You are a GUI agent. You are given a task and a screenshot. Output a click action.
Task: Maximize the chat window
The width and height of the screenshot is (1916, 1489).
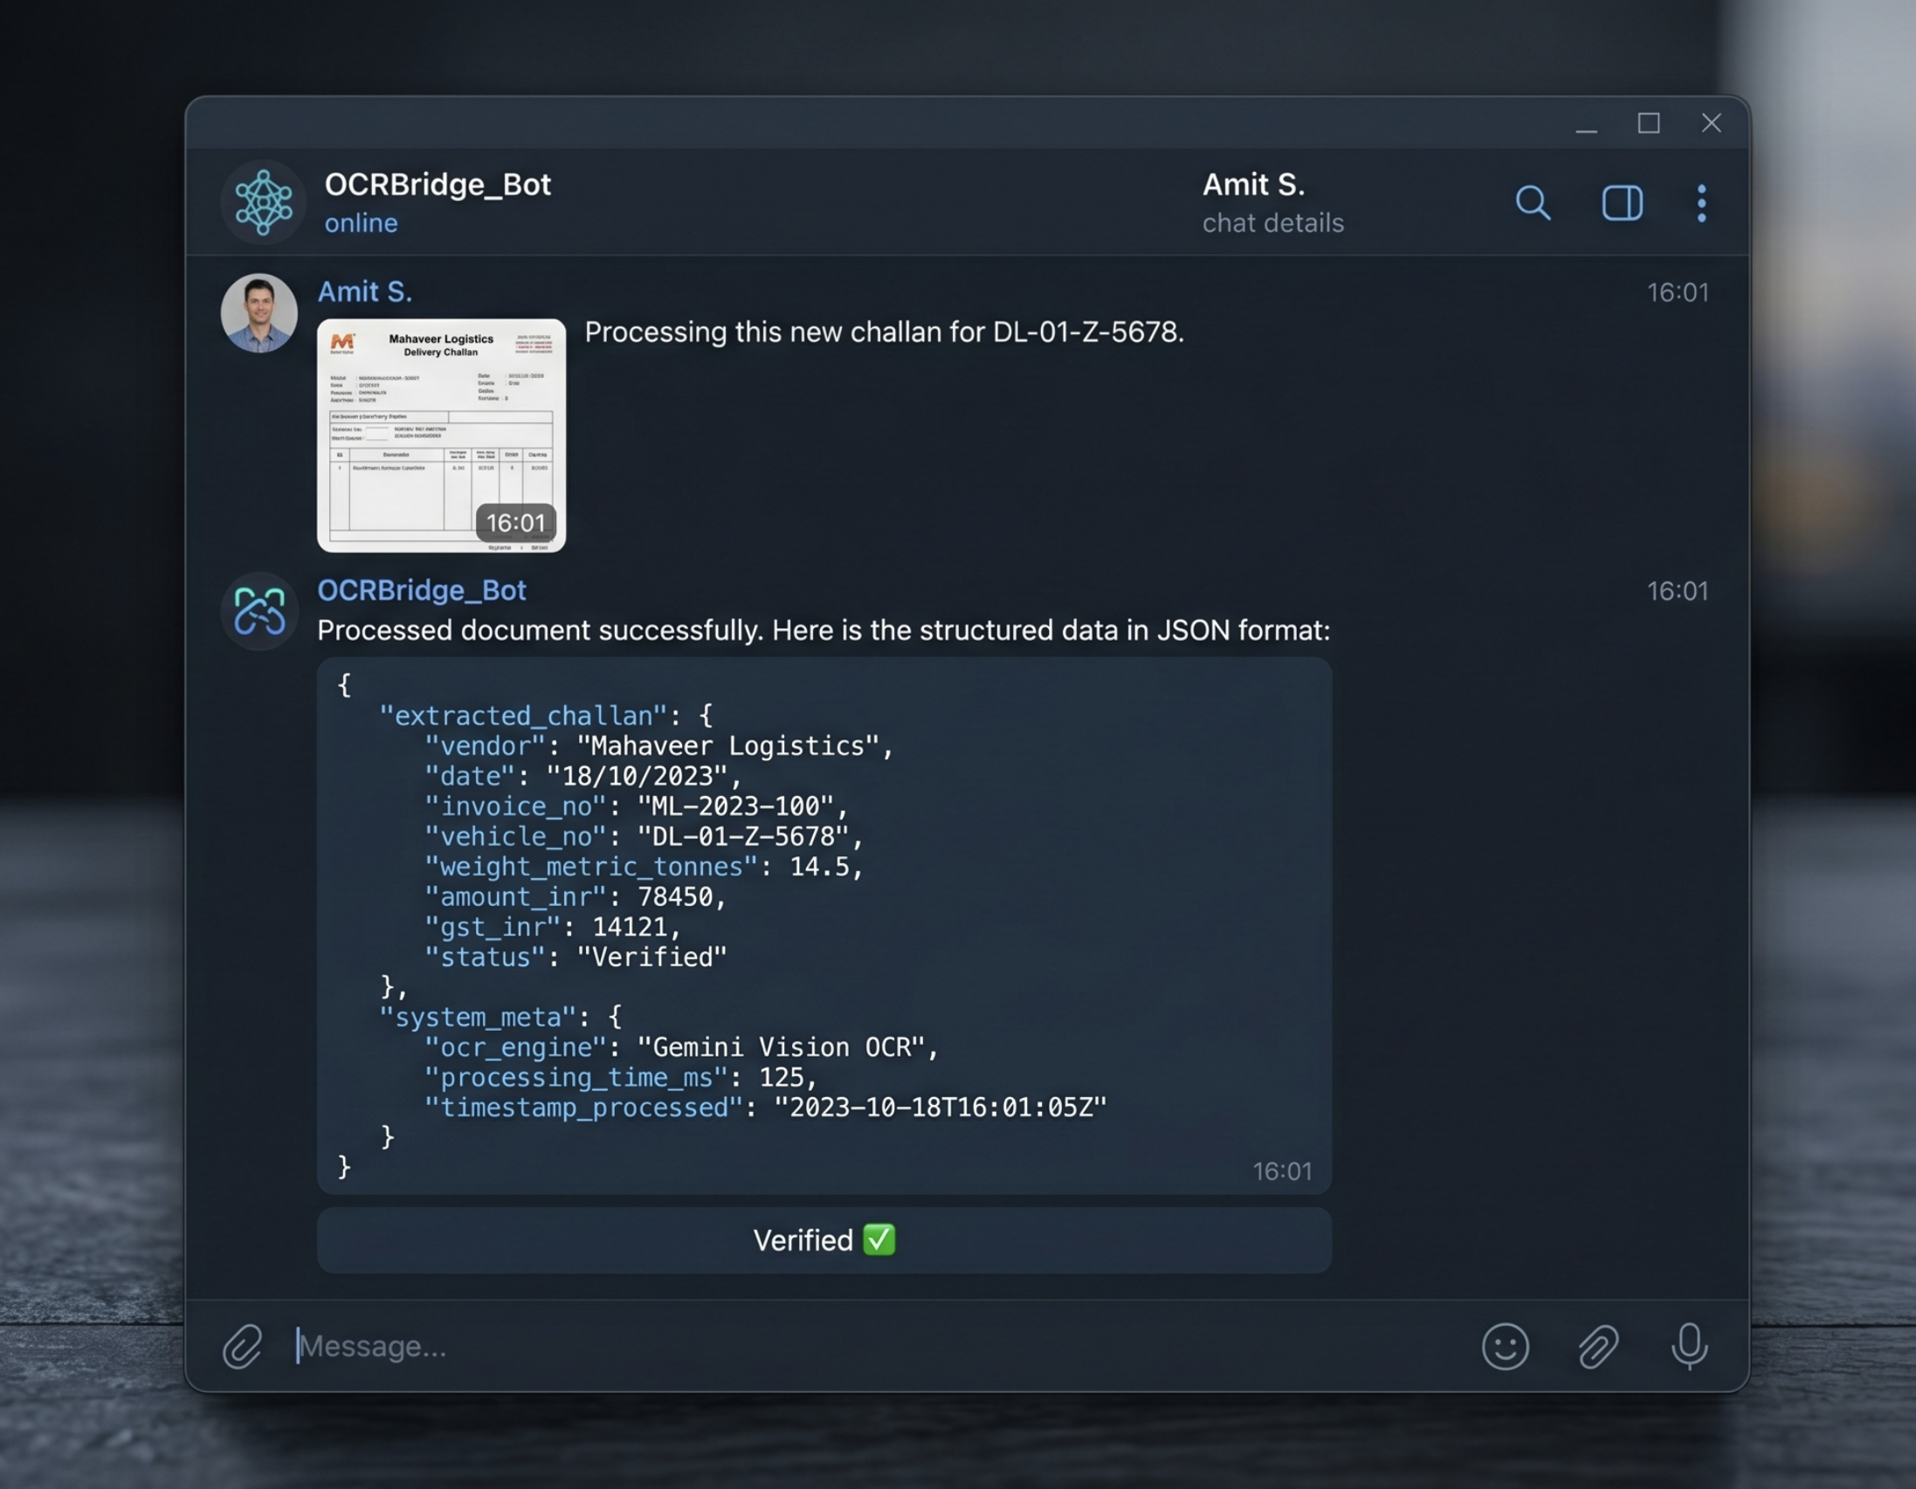1649,124
